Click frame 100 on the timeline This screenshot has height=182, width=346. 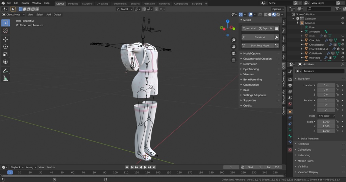tap(115, 173)
